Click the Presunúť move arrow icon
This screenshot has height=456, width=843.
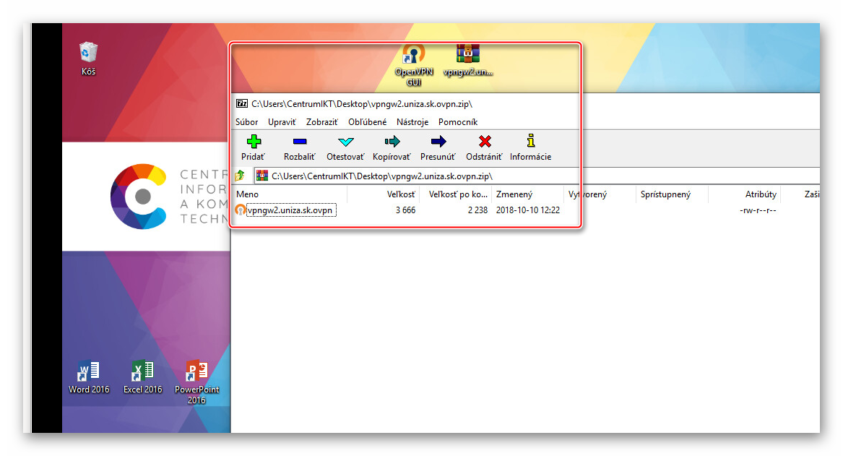pyautogui.click(x=438, y=142)
